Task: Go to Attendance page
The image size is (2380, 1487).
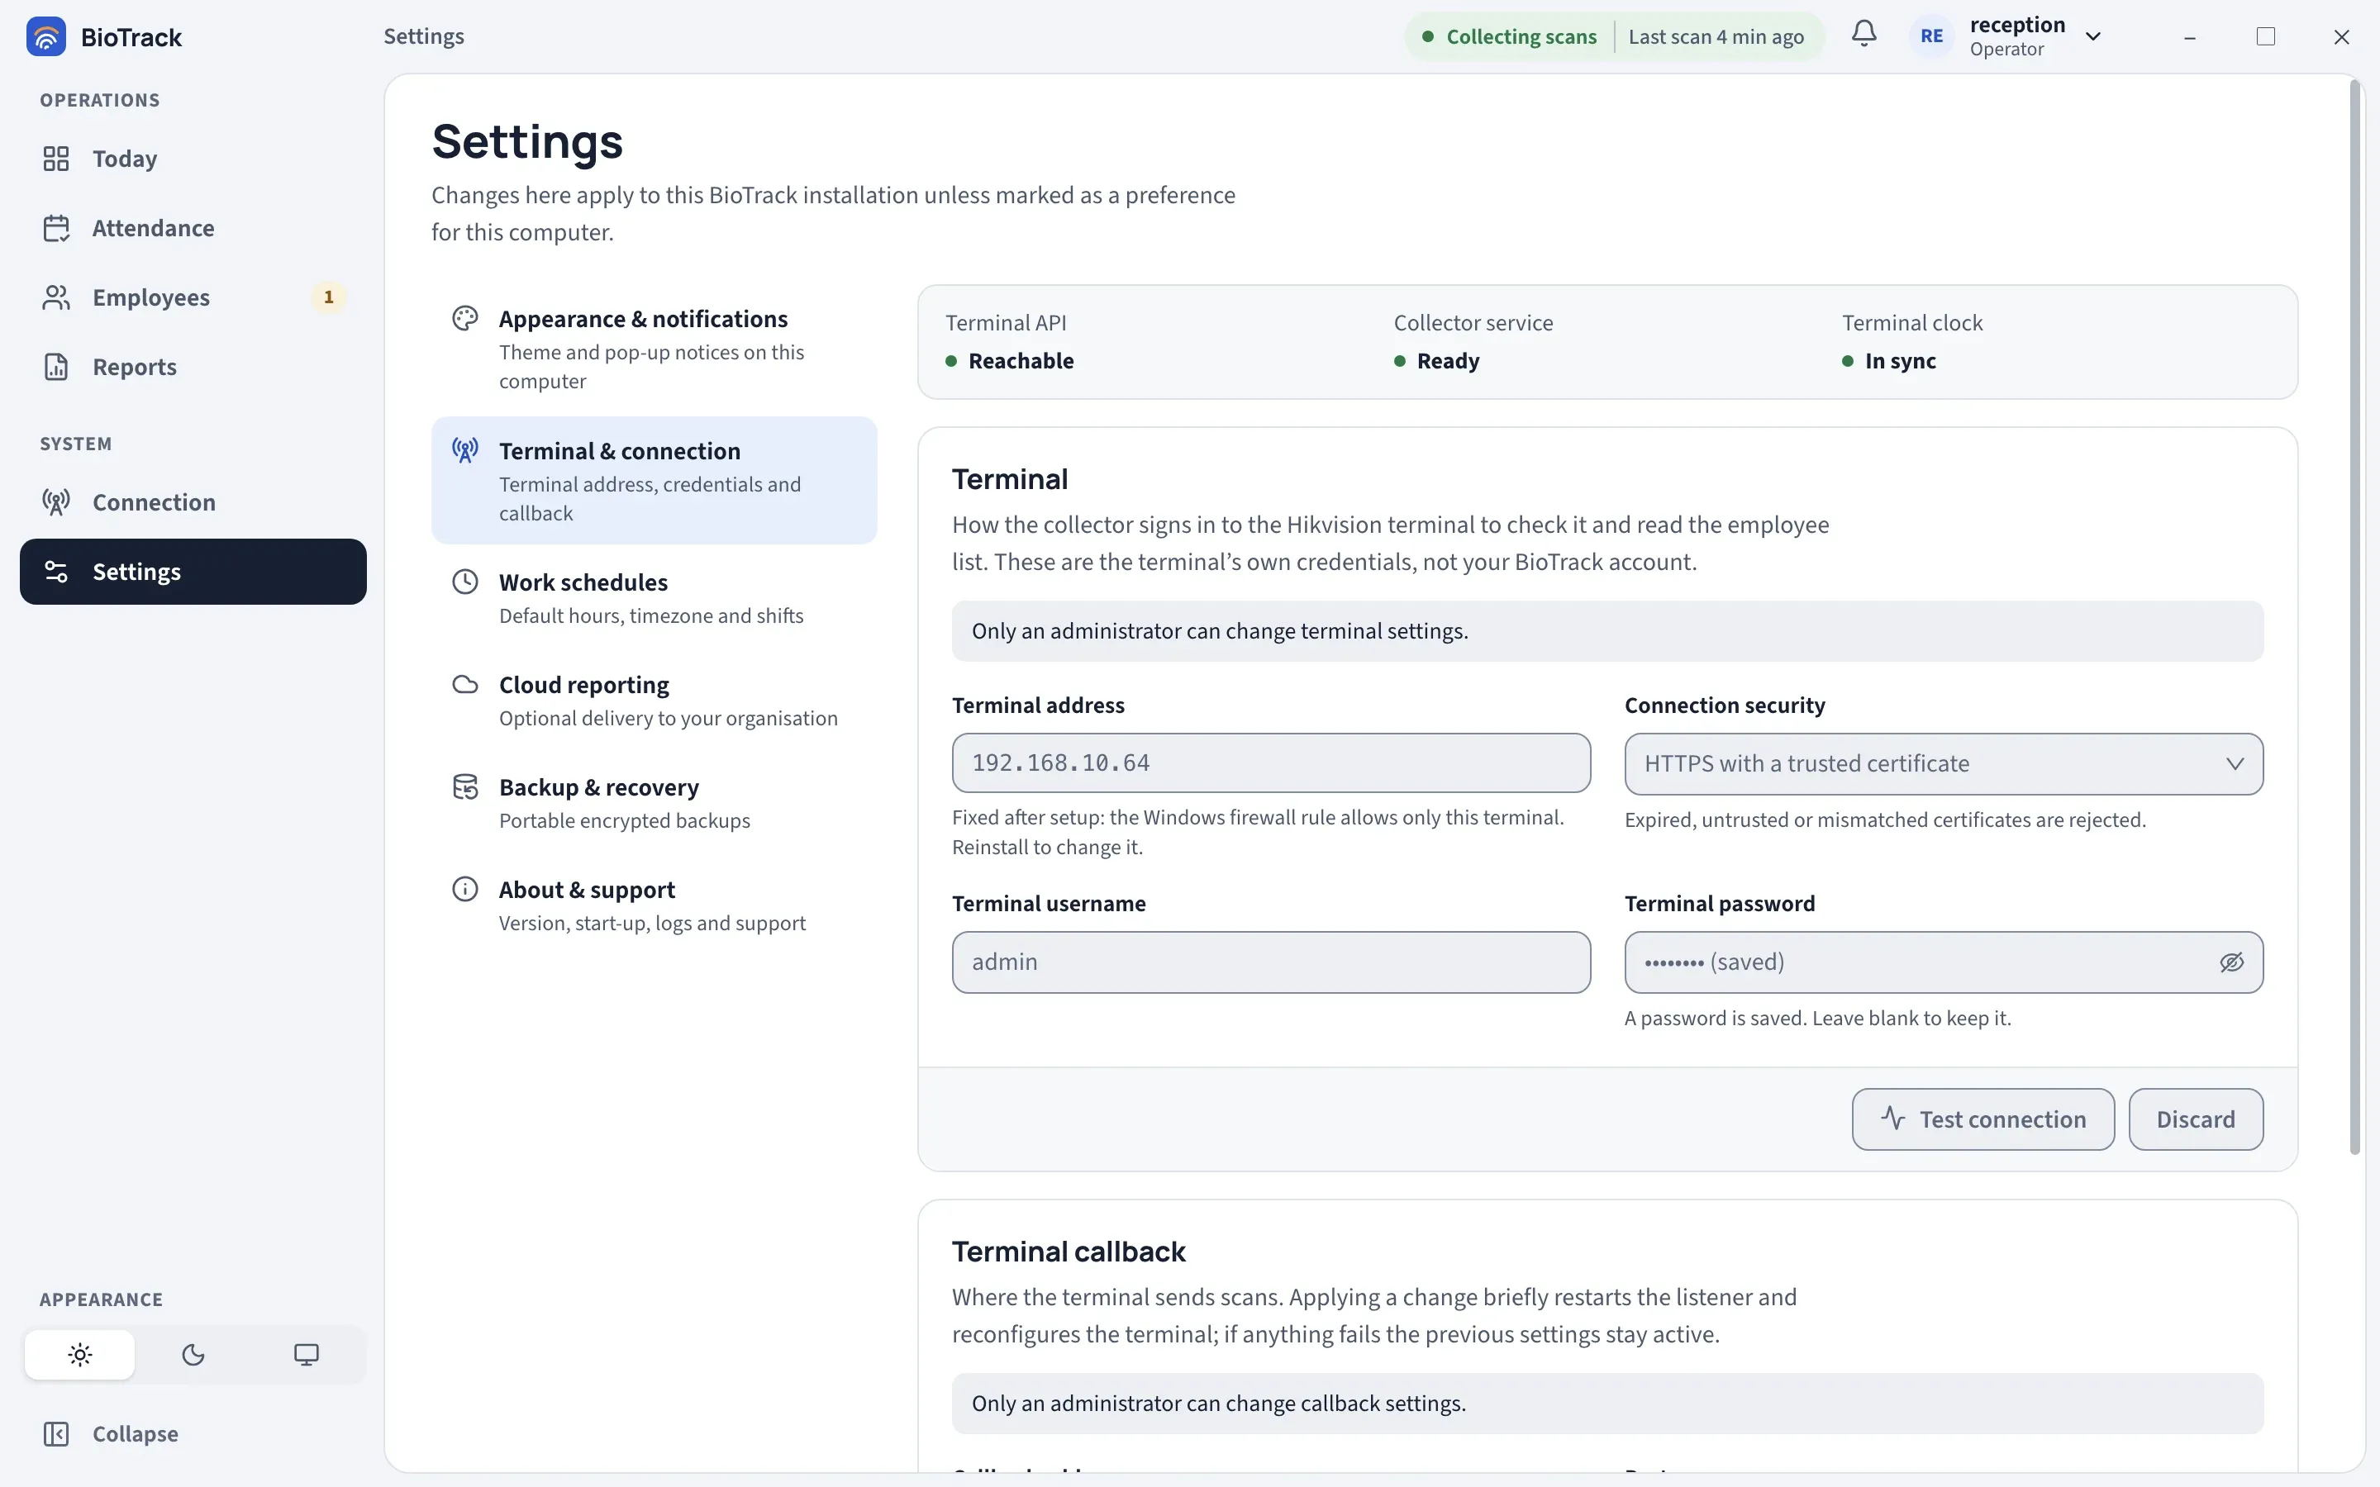Action: (x=193, y=228)
